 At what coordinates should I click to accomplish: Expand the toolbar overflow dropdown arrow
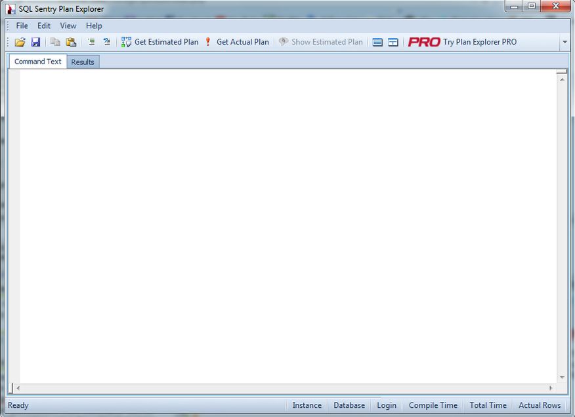tap(564, 42)
